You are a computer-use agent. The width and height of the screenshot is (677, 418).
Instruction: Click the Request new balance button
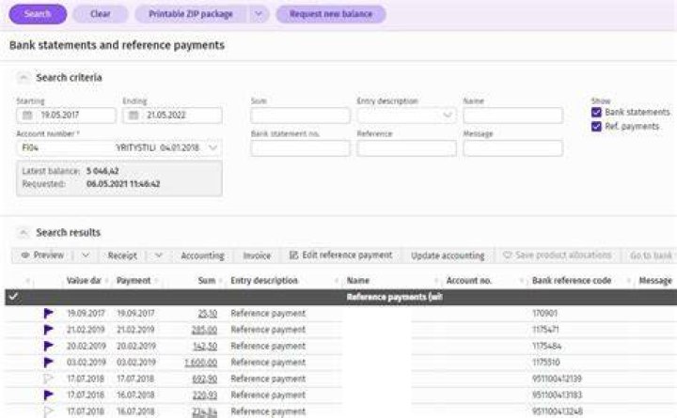point(331,14)
